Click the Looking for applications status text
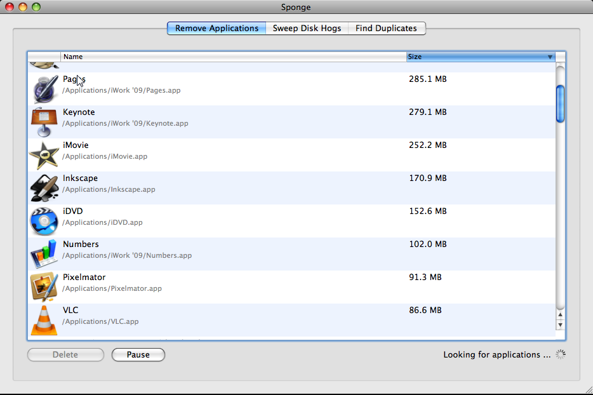The width and height of the screenshot is (593, 395). pyautogui.click(x=497, y=354)
